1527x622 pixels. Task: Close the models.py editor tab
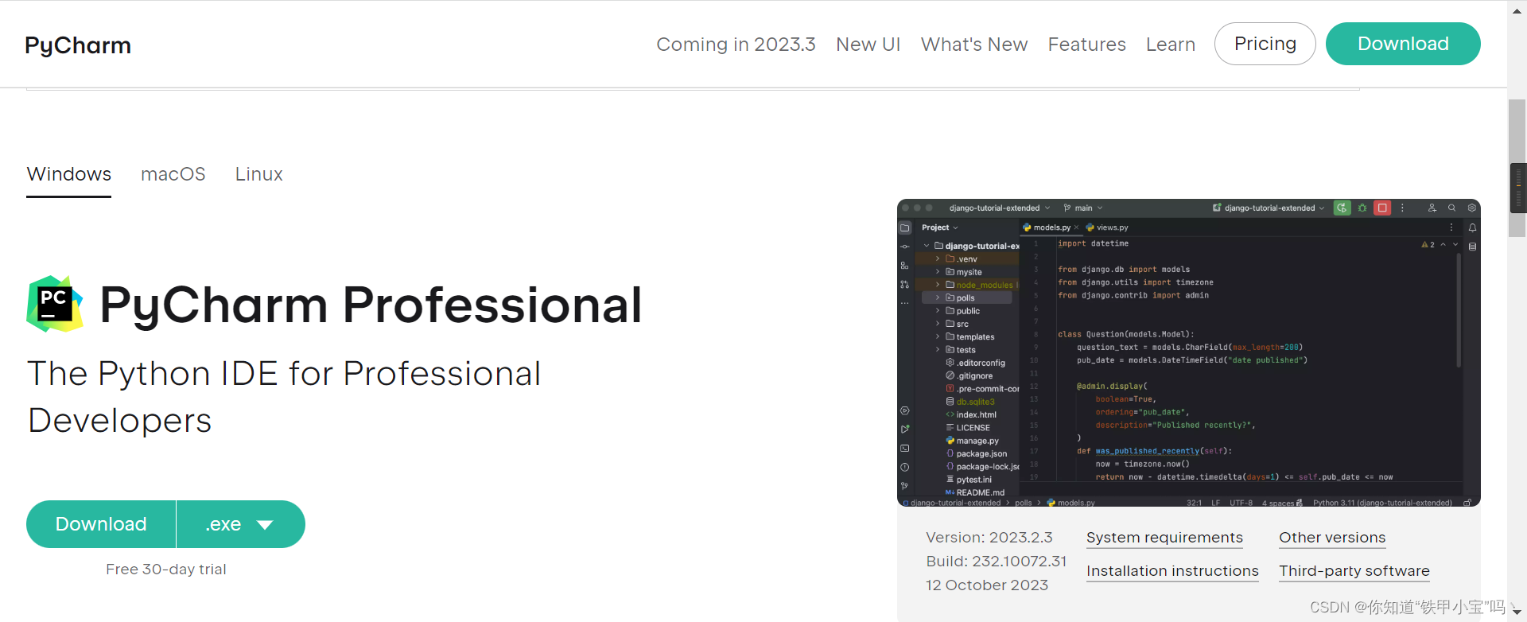pos(1077,227)
